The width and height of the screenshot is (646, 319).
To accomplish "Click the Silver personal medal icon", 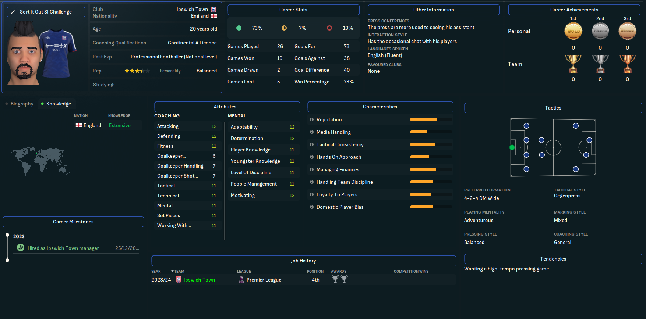I will coord(600,31).
